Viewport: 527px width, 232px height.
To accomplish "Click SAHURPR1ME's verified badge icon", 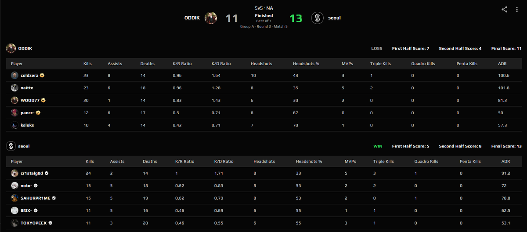I will click(54, 198).
